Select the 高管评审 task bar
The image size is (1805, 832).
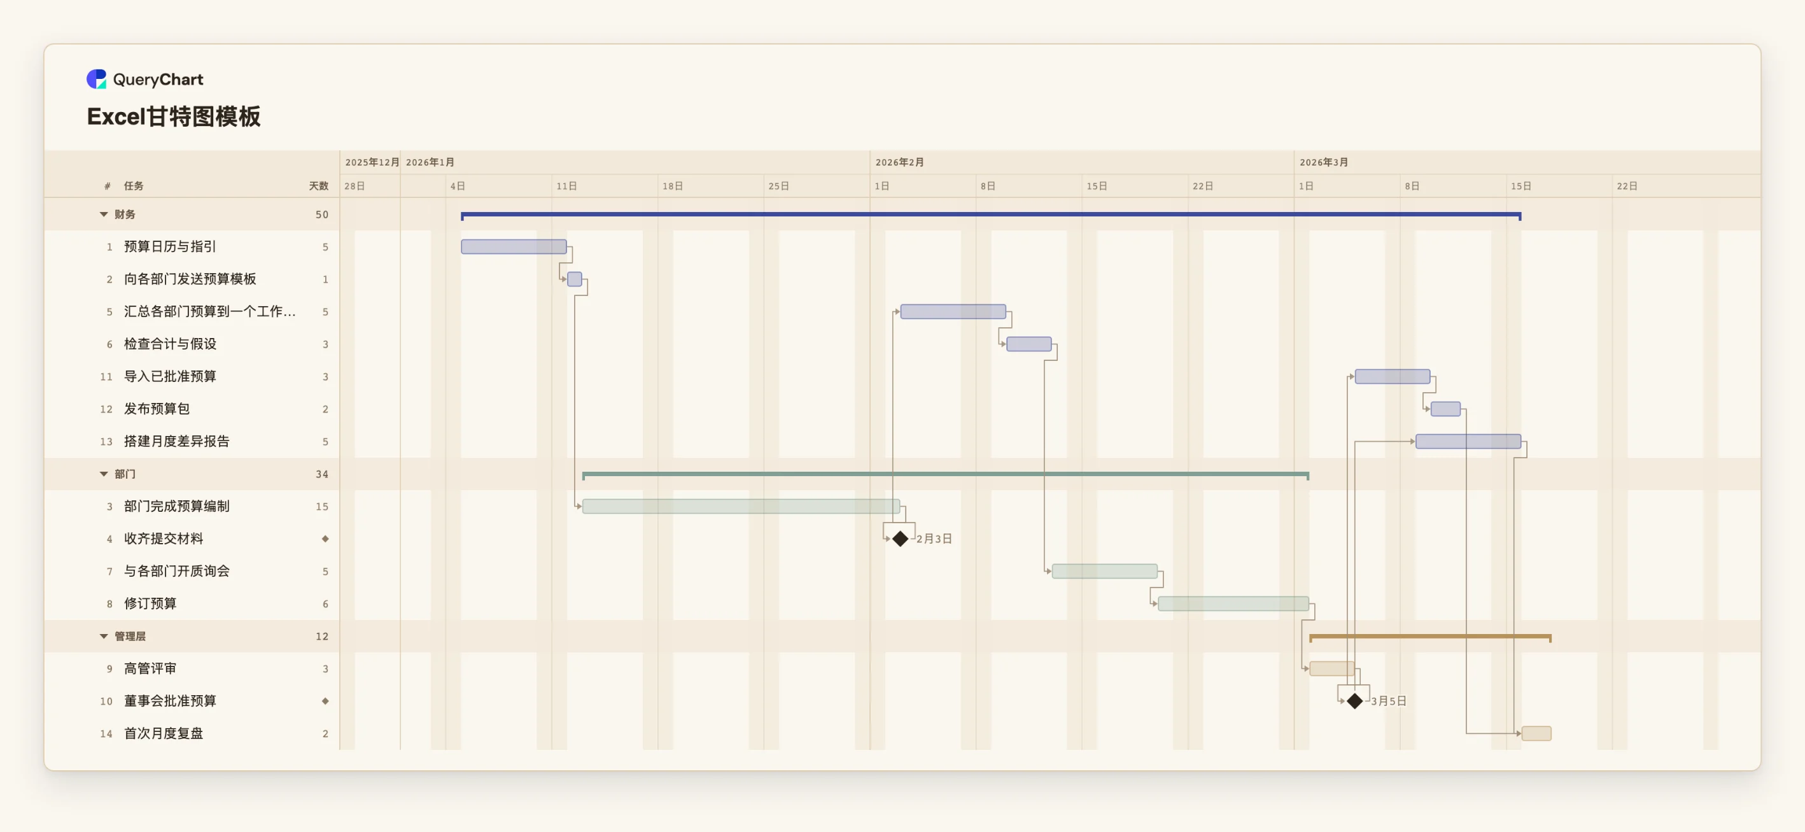[1332, 668]
